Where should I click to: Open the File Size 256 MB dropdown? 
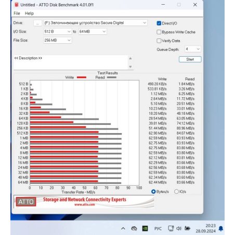pos(57,40)
